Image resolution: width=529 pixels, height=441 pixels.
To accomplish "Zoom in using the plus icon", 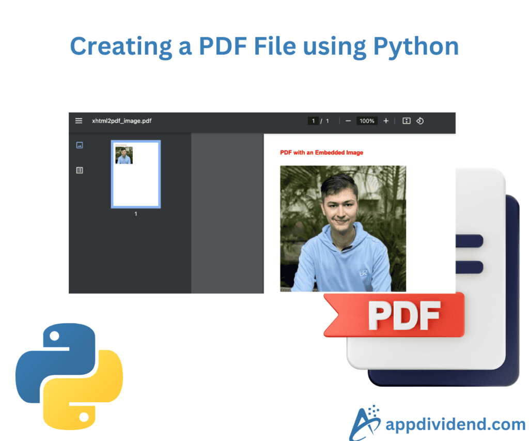I will click(386, 120).
